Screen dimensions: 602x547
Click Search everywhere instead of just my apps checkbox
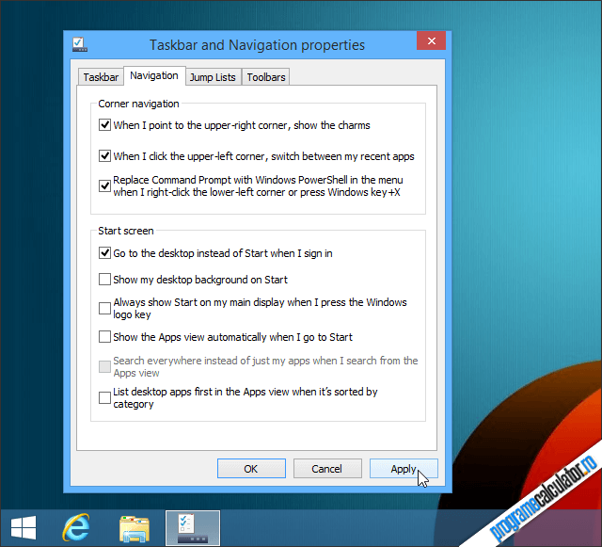[x=104, y=367]
